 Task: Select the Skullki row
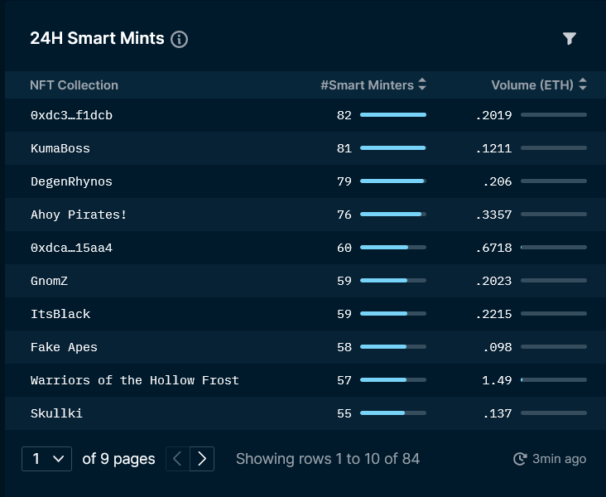[305, 413]
